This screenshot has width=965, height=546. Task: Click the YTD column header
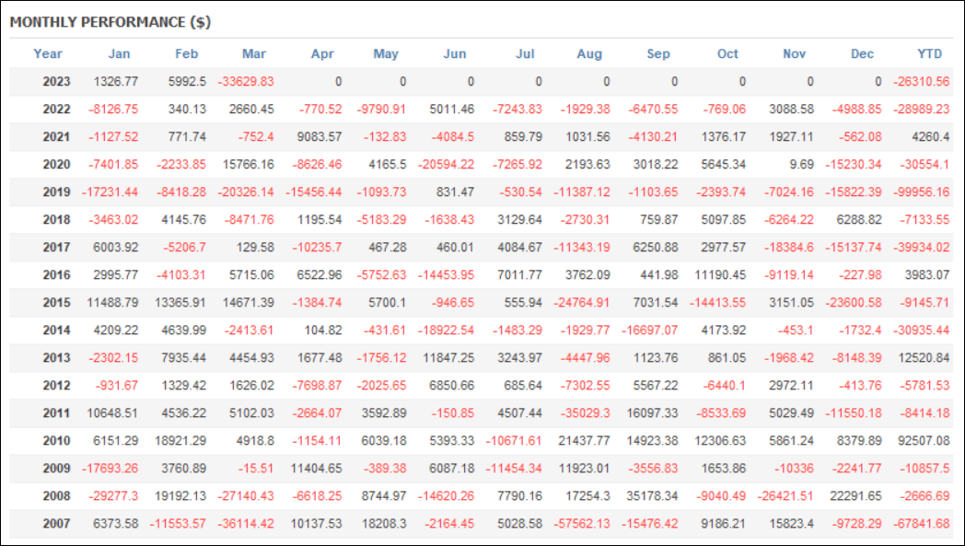(929, 53)
